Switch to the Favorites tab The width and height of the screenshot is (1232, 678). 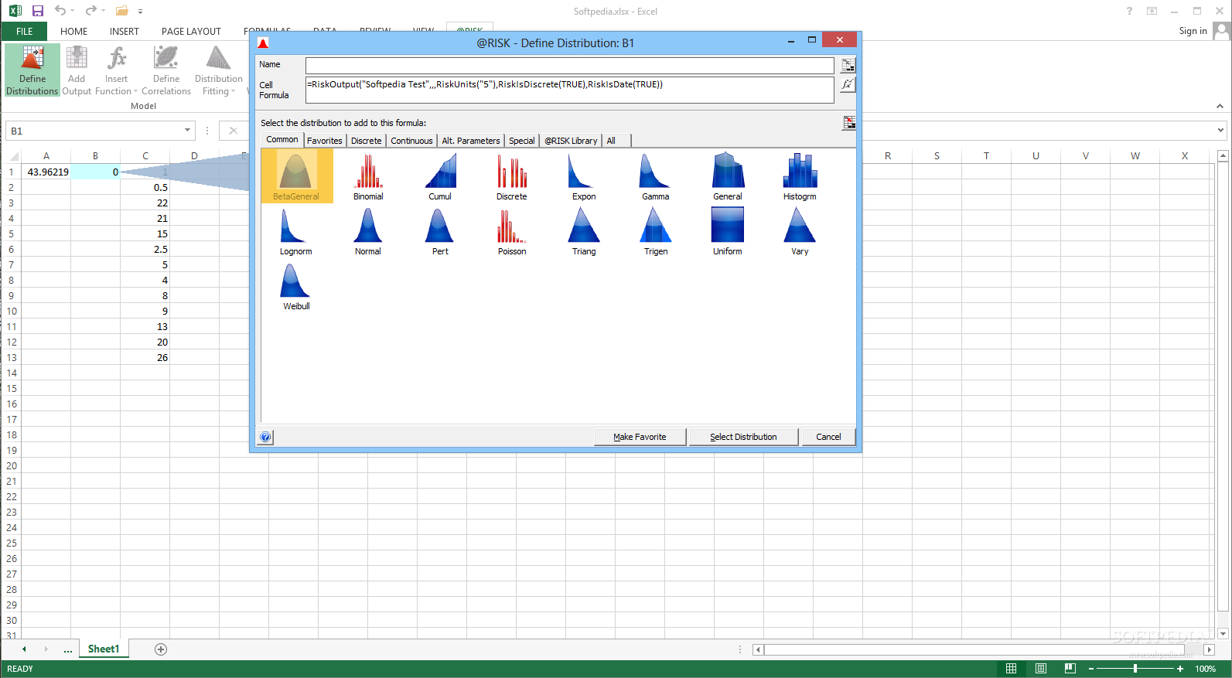click(324, 141)
